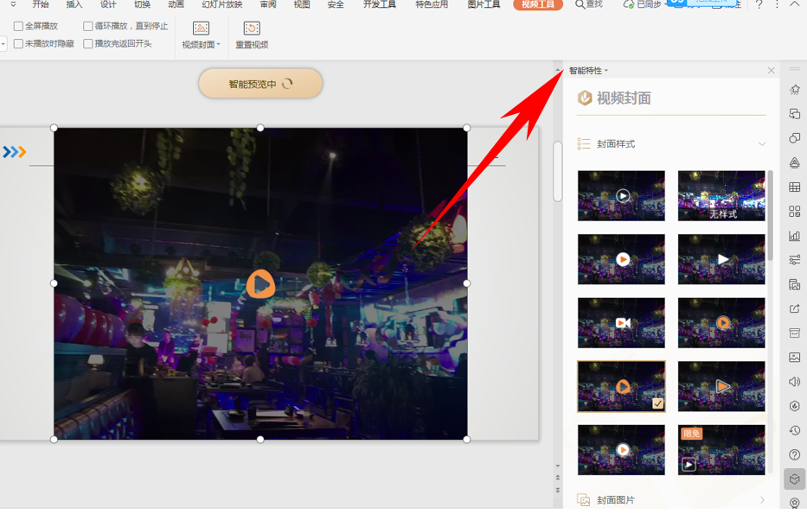The image size is (807, 520).
Task: Click the scroll up arrow of slide area
Action: [557, 69]
